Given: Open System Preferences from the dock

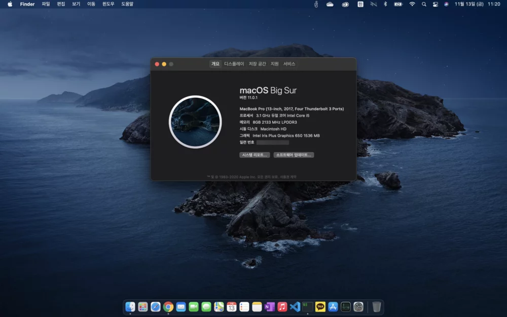Looking at the screenshot, I should click(358, 307).
